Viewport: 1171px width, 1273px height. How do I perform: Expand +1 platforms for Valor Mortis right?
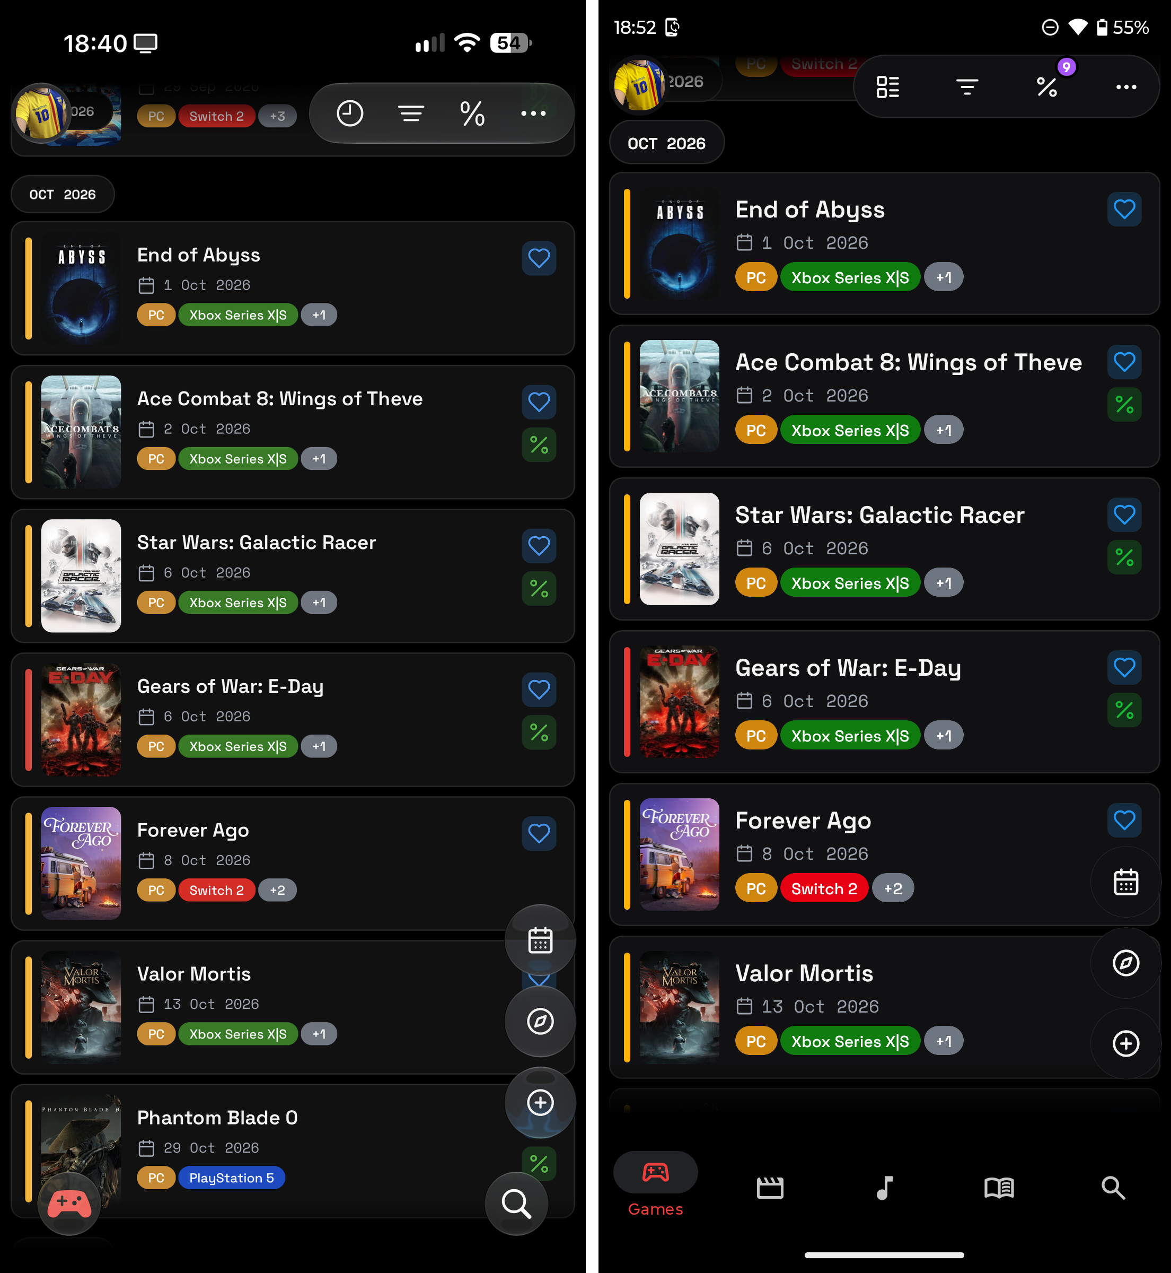point(944,1041)
